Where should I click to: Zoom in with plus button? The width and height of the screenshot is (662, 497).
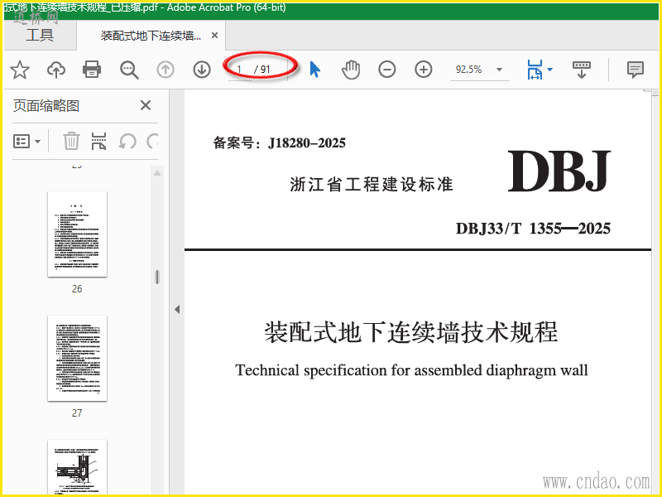click(424, 70)
